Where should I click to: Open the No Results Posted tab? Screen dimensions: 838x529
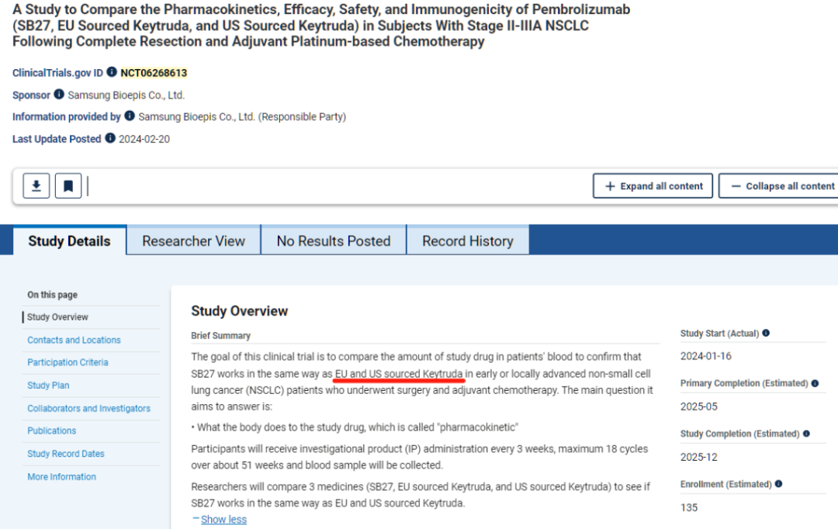click(x=334, y=241)
